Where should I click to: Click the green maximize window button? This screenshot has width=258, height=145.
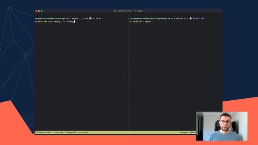(42, 11)
